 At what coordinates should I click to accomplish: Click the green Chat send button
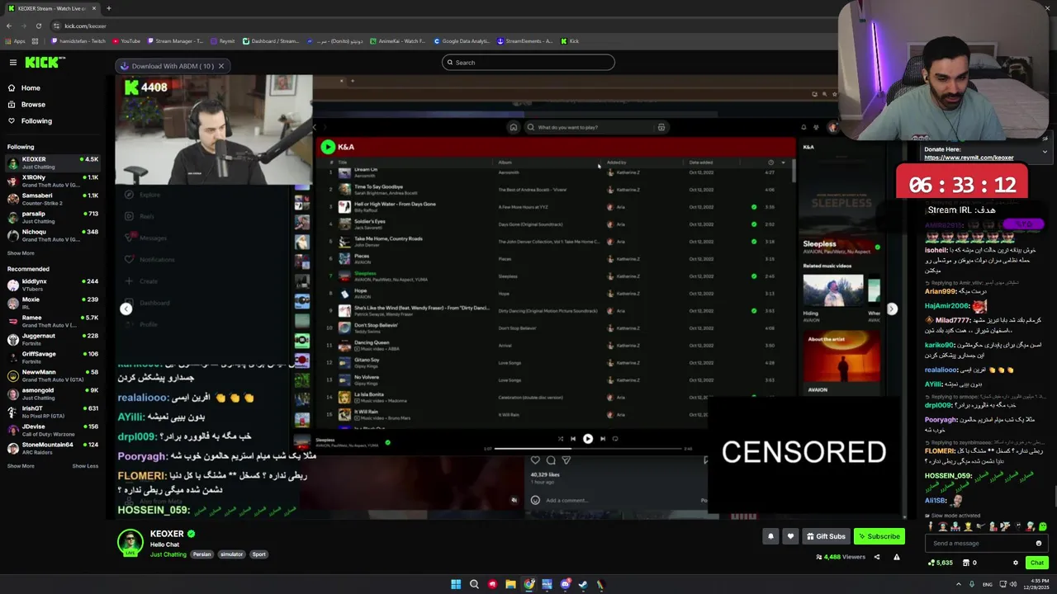tap(1036, 563)
